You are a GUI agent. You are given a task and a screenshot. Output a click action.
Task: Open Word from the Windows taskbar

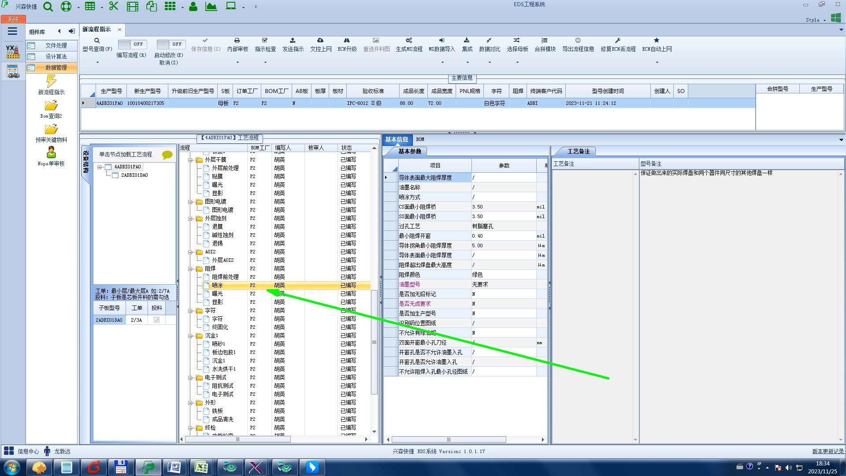tap(174, 467)
